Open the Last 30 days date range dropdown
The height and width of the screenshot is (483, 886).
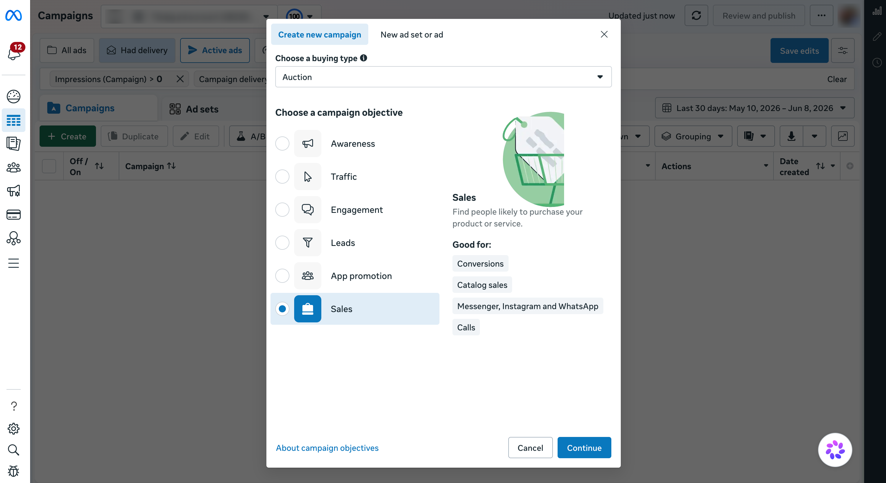coord(754,108)
